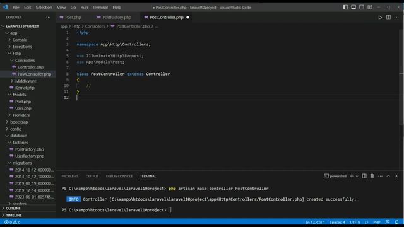The image size is (404, 227).
Task: Open Customize Layout icon
Action: tap(370, 7)
